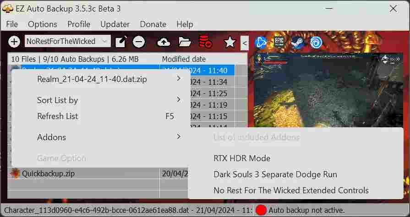Remove the profile using the minus icon

[x=139, y=42]
